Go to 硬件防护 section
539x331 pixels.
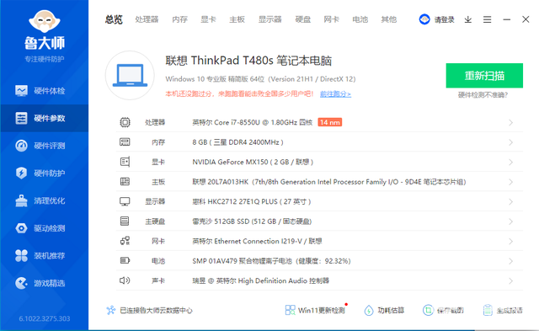pos(45,174)
